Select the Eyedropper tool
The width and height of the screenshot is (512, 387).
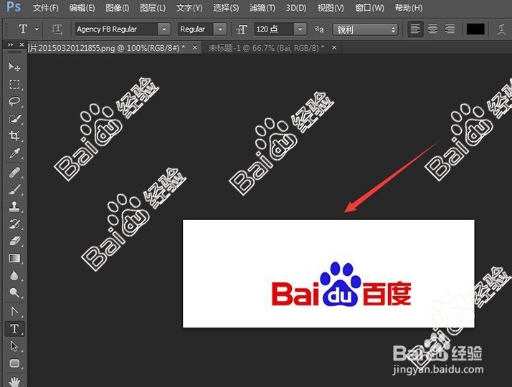point(14,153)
